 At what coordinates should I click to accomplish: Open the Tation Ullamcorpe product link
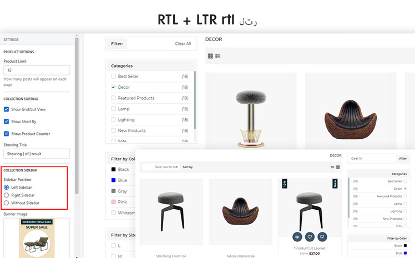(240, 256)
